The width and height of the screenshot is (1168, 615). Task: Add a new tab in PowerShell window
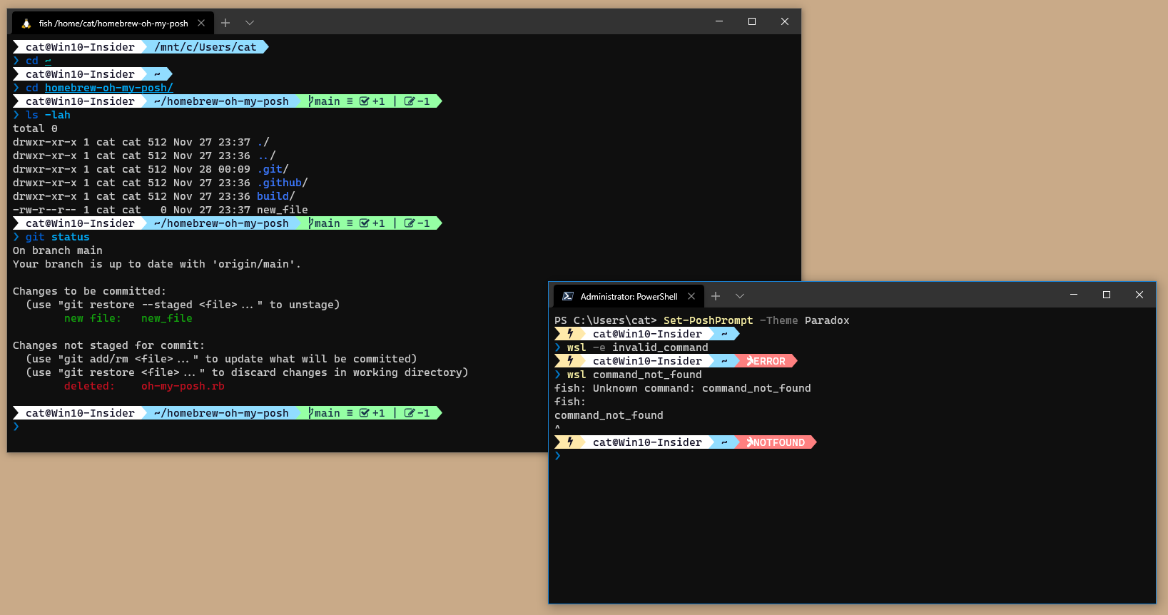[x=716, y=296]
